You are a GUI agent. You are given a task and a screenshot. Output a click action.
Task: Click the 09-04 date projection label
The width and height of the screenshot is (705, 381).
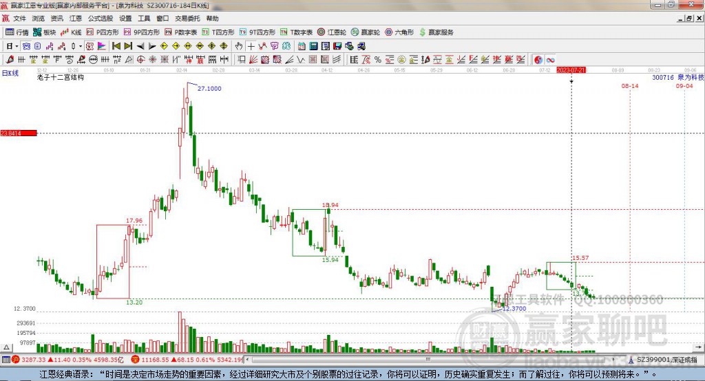pyautogui.click(x=684, y=86)
